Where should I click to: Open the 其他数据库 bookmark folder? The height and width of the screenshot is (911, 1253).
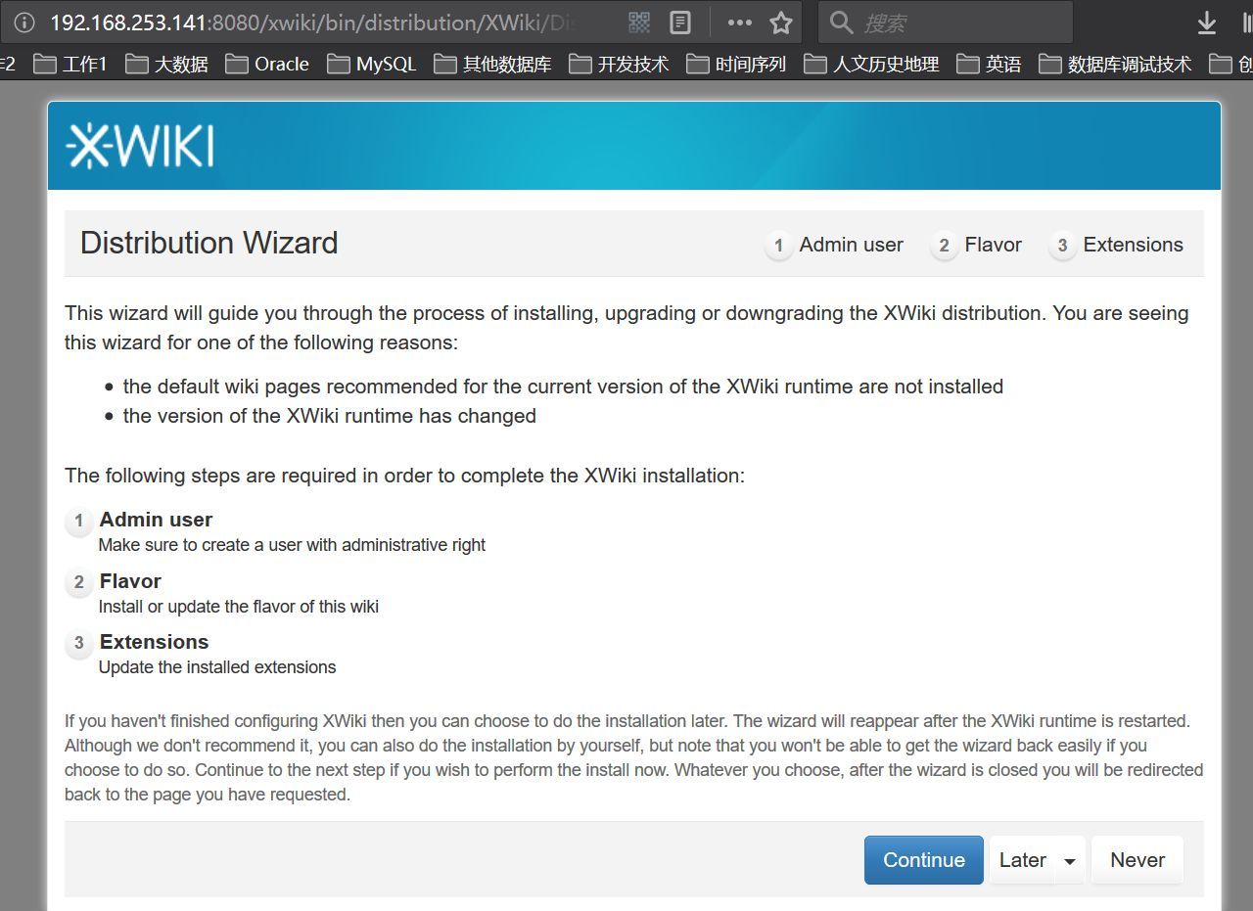pyautogui.click(x=493, y=64)
